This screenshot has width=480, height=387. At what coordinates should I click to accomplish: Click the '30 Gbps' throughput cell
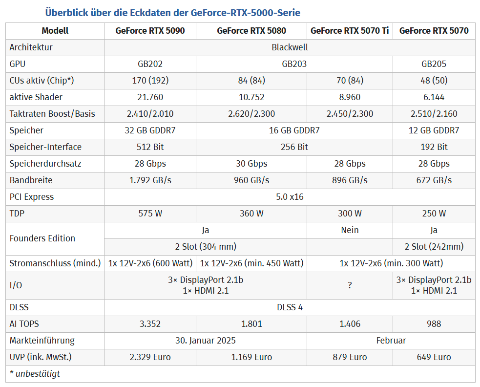(251, 163)
